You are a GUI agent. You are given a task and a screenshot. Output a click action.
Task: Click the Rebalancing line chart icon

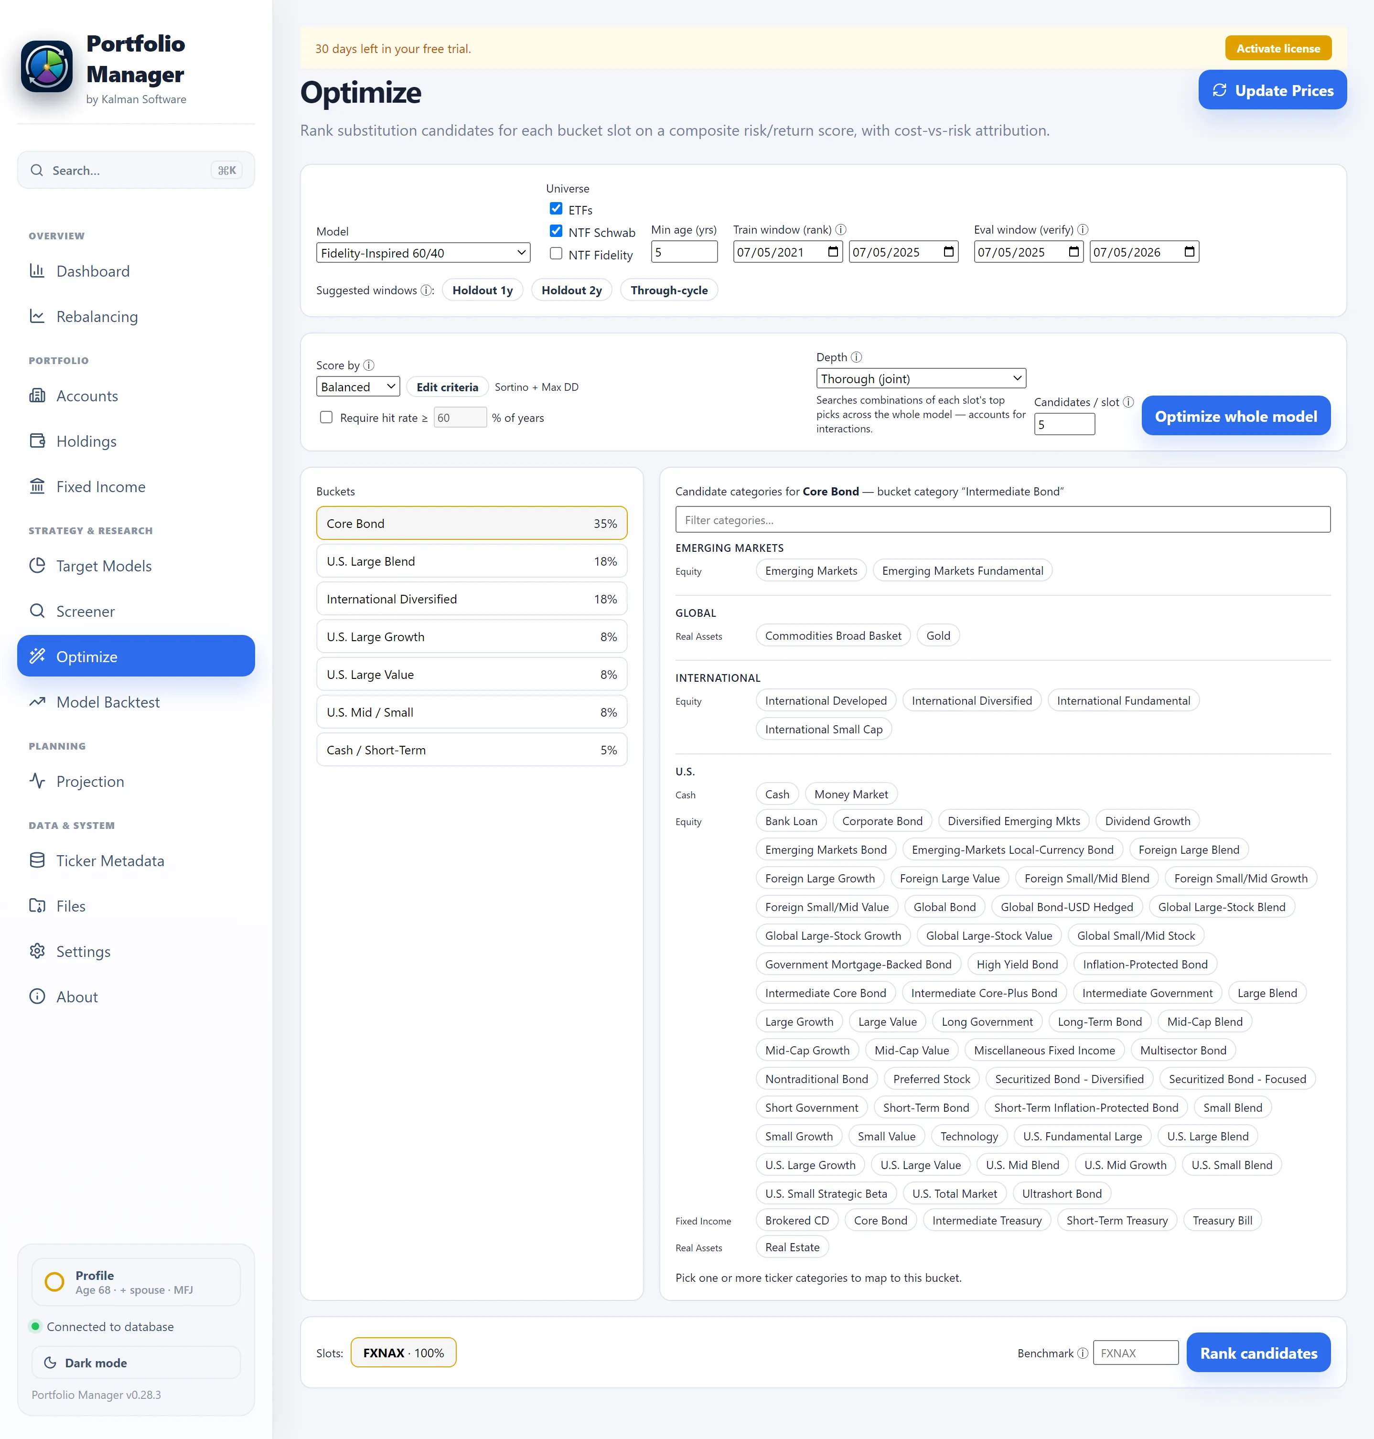coord(37,316)
